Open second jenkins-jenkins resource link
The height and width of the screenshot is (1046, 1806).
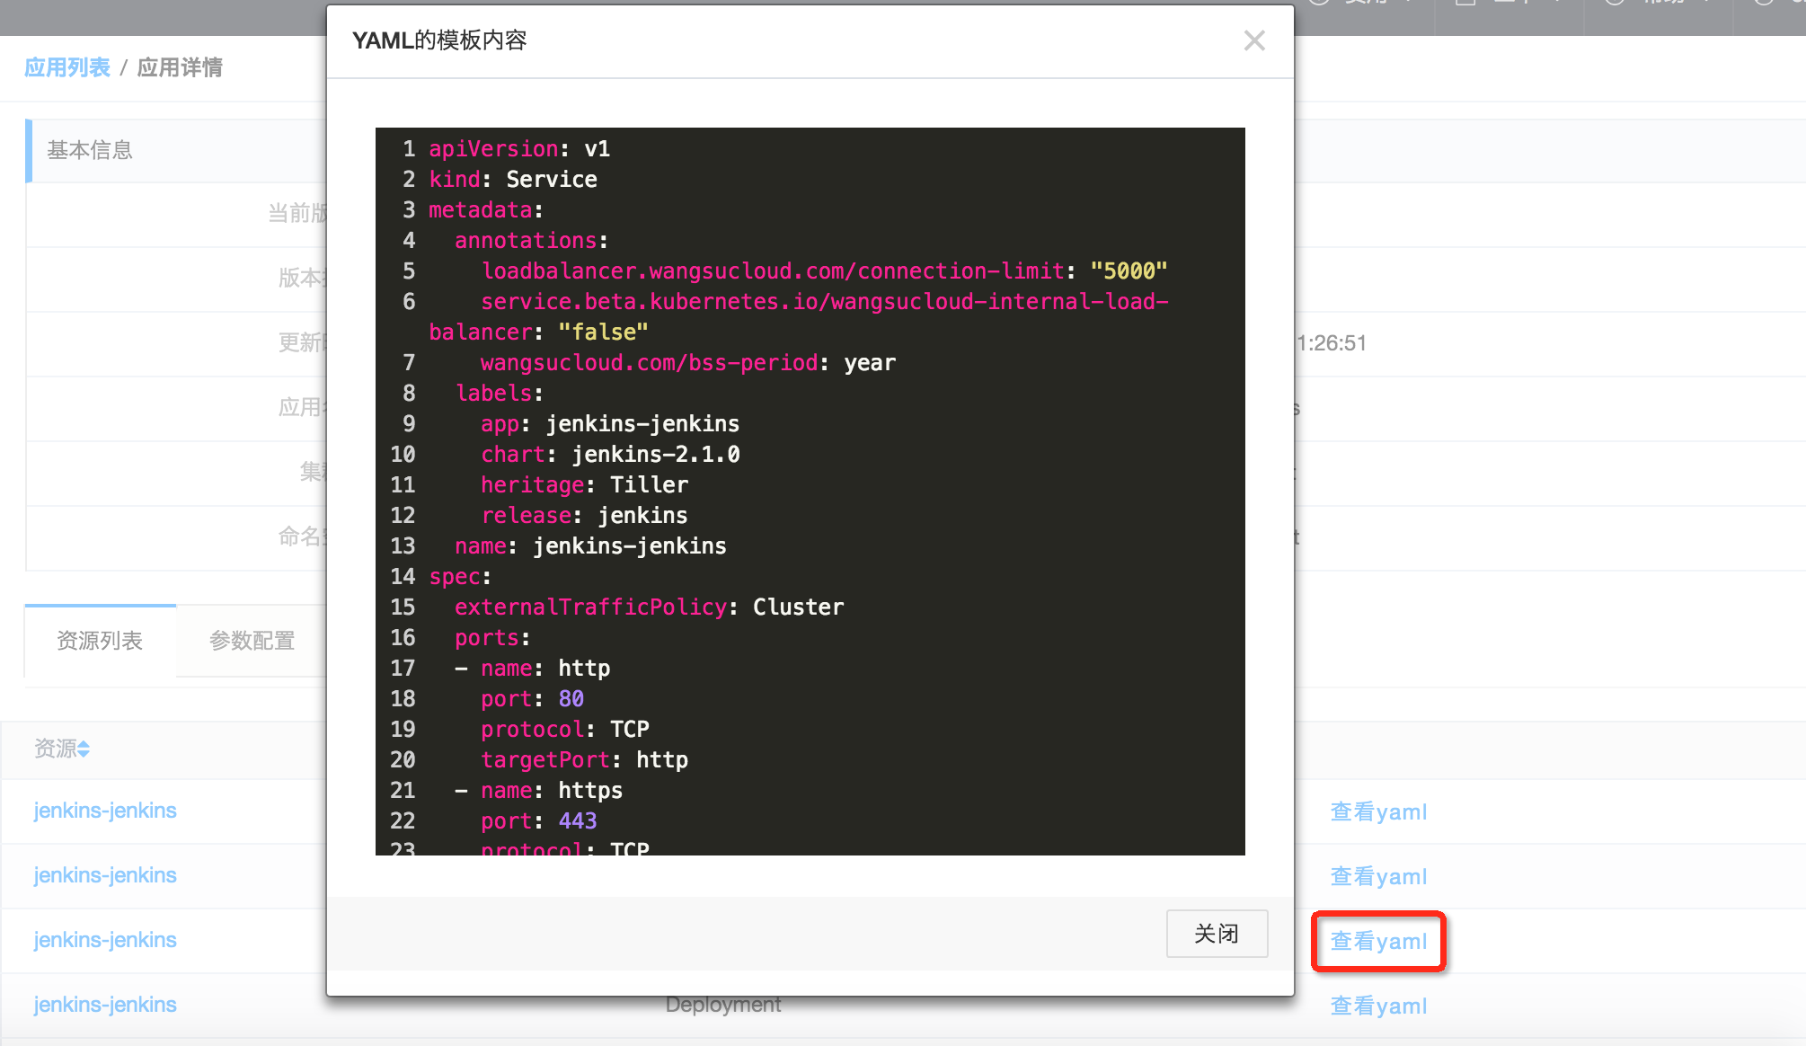point(105,875)
